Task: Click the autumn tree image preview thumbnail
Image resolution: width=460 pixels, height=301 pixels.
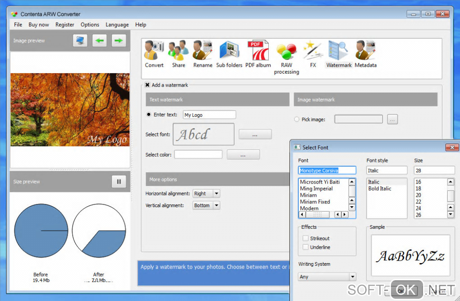Action: coord(70,110)
